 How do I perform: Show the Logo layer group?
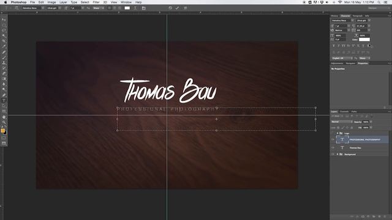click(x=333, y=133)
